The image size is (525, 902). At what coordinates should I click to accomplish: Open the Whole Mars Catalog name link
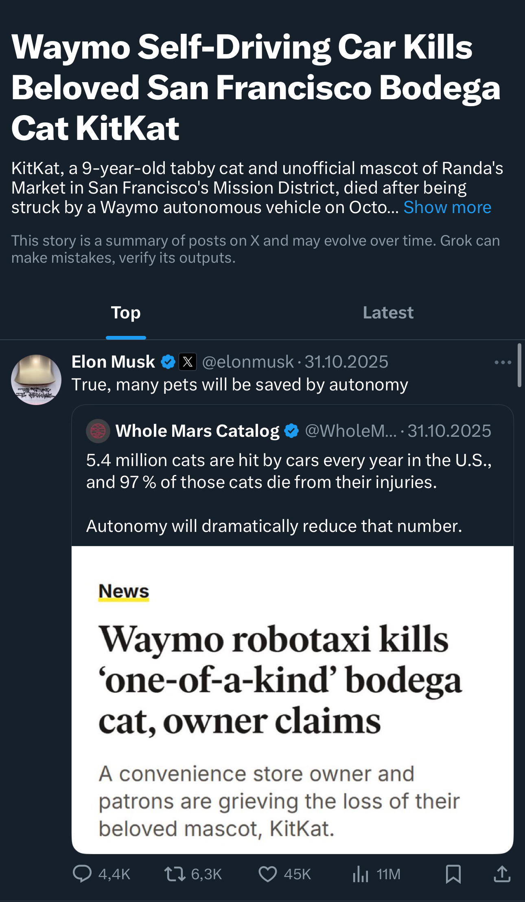point(197,431)
